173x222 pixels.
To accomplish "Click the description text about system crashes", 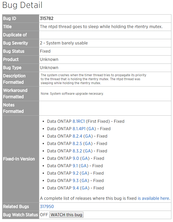I will [x=94, y=79].
